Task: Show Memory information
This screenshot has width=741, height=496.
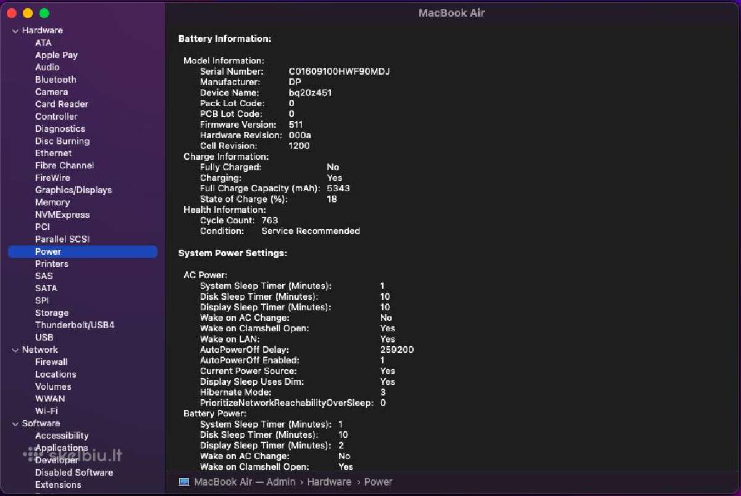Action: point(52,202)
